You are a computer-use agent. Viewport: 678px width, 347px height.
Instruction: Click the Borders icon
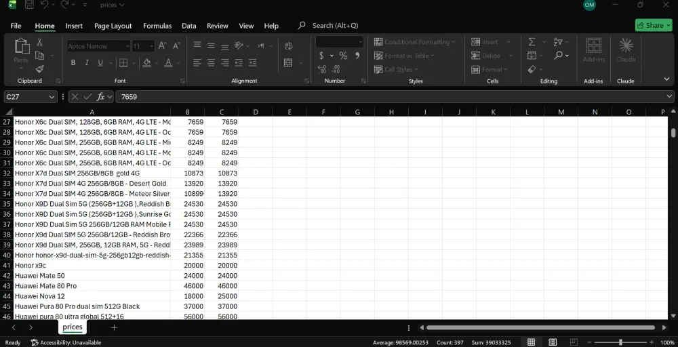[123, 62]
